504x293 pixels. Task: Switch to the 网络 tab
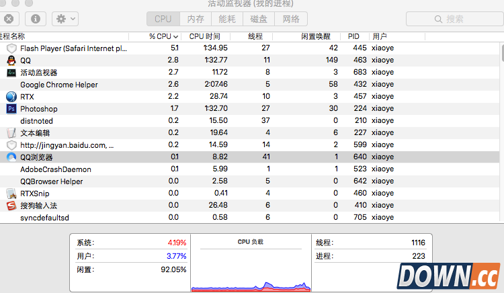pyautogui.click(x=291, y=19)
